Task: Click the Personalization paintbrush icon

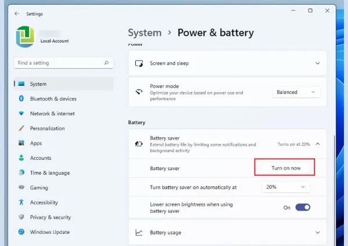Action: (21, 128)
